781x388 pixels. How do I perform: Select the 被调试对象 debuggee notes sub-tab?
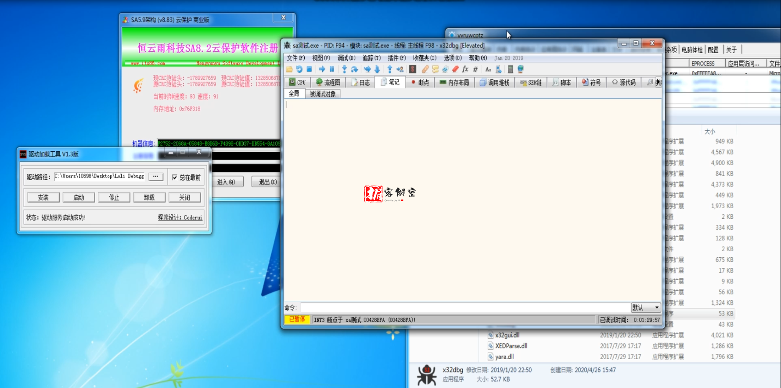323,94
